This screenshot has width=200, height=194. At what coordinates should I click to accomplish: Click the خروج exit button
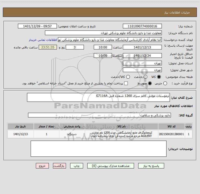click(x=42, y=166)
